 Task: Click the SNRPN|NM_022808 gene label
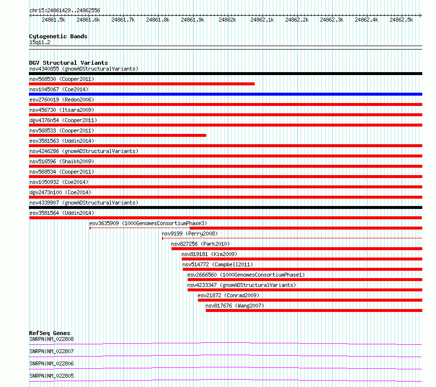click(52, 339)
